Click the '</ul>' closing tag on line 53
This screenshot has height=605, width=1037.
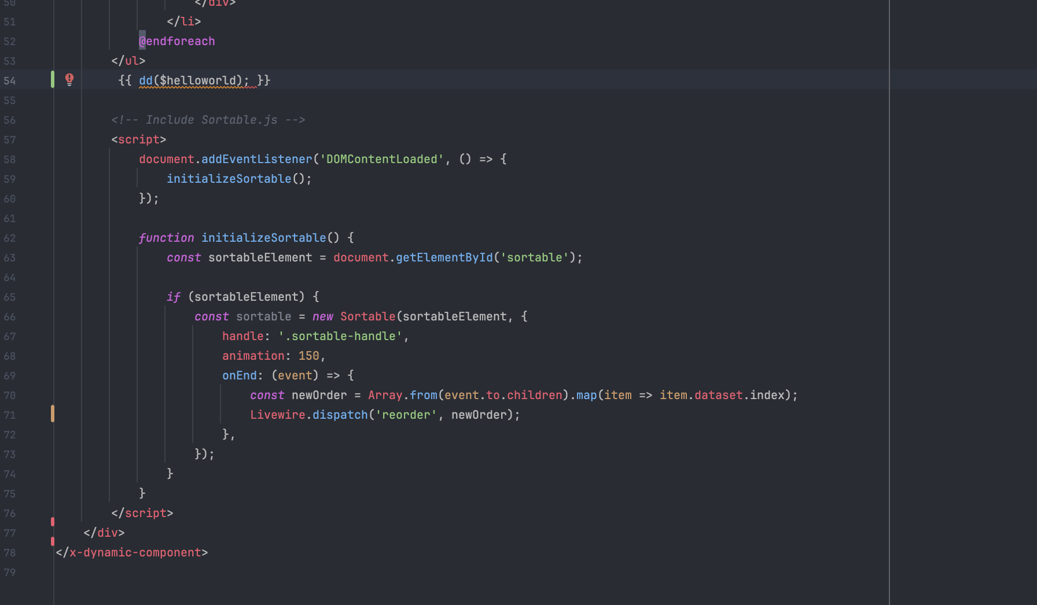(128, 61)
